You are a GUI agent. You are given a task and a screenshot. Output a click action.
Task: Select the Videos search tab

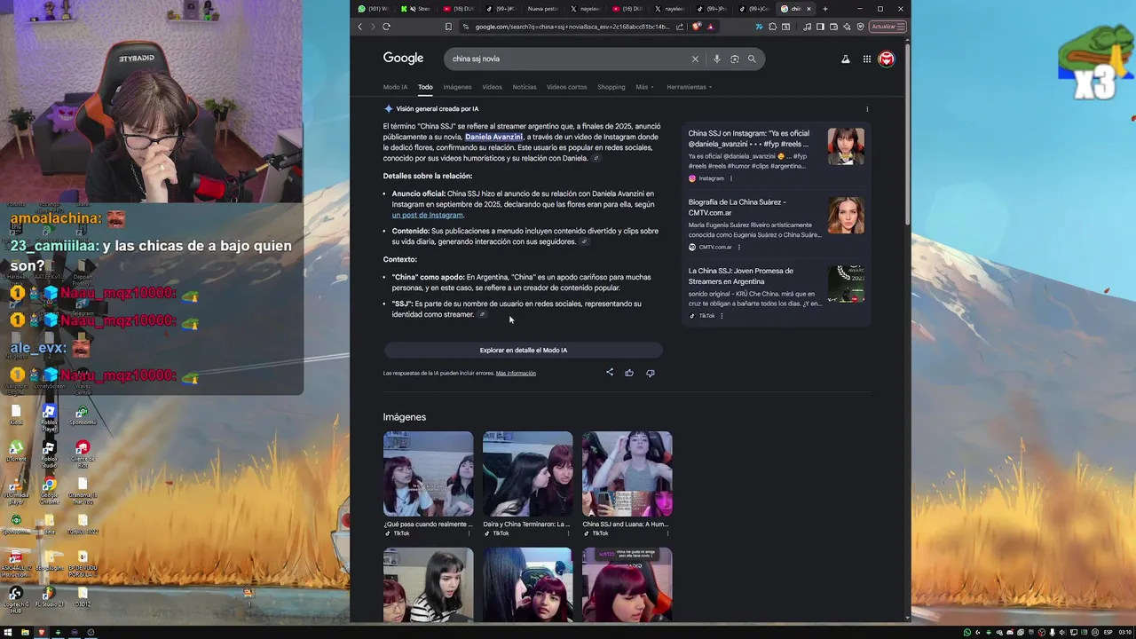pyautogui.click(x=492, y=87)
